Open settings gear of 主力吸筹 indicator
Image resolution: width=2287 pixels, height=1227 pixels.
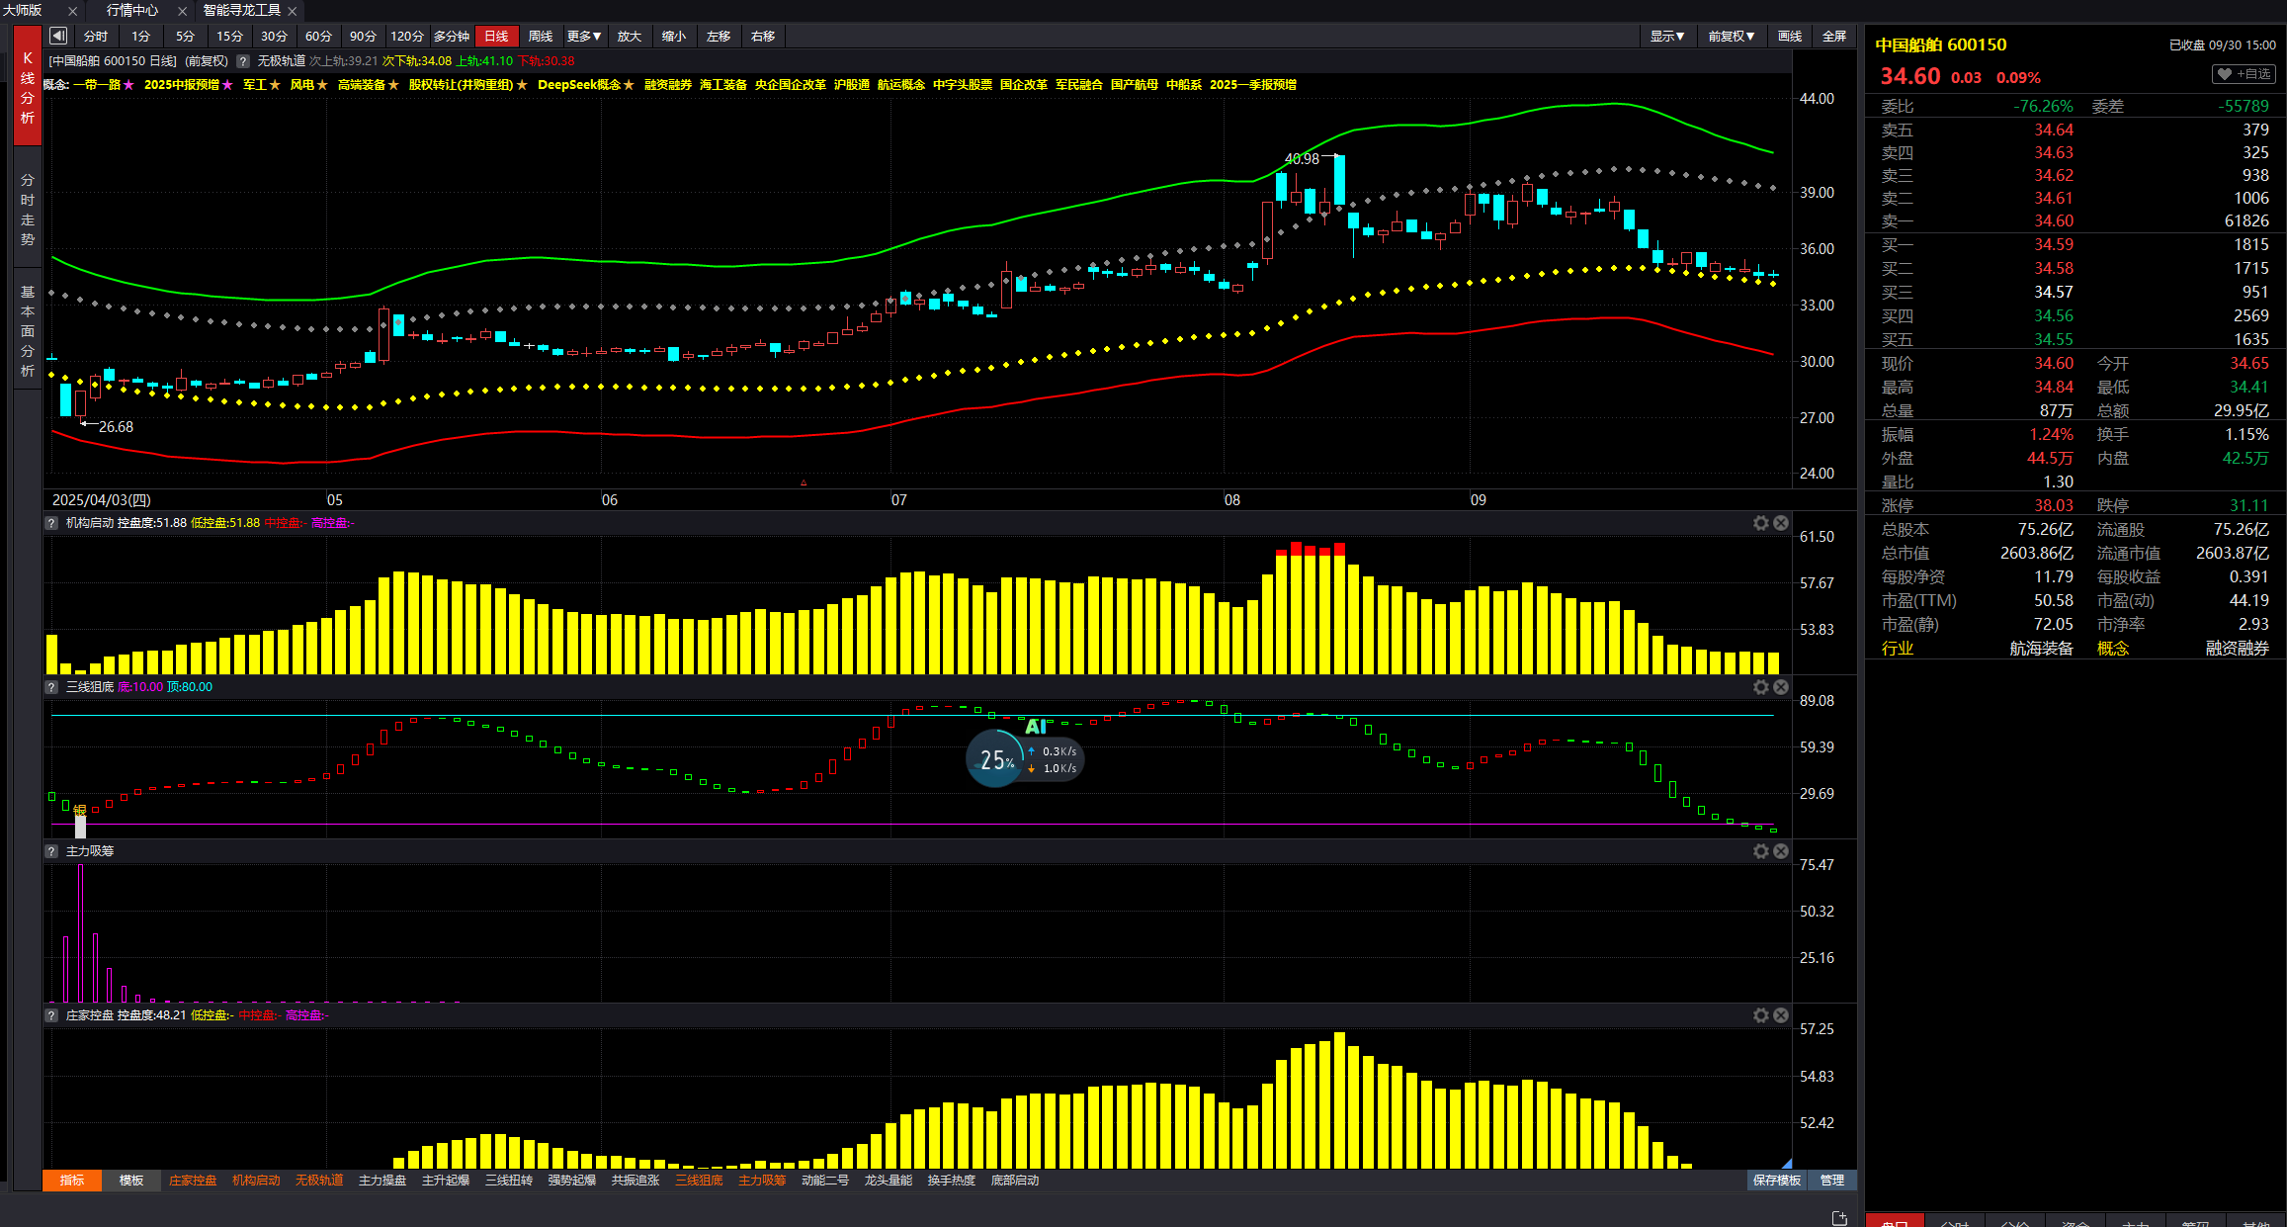1760,851
